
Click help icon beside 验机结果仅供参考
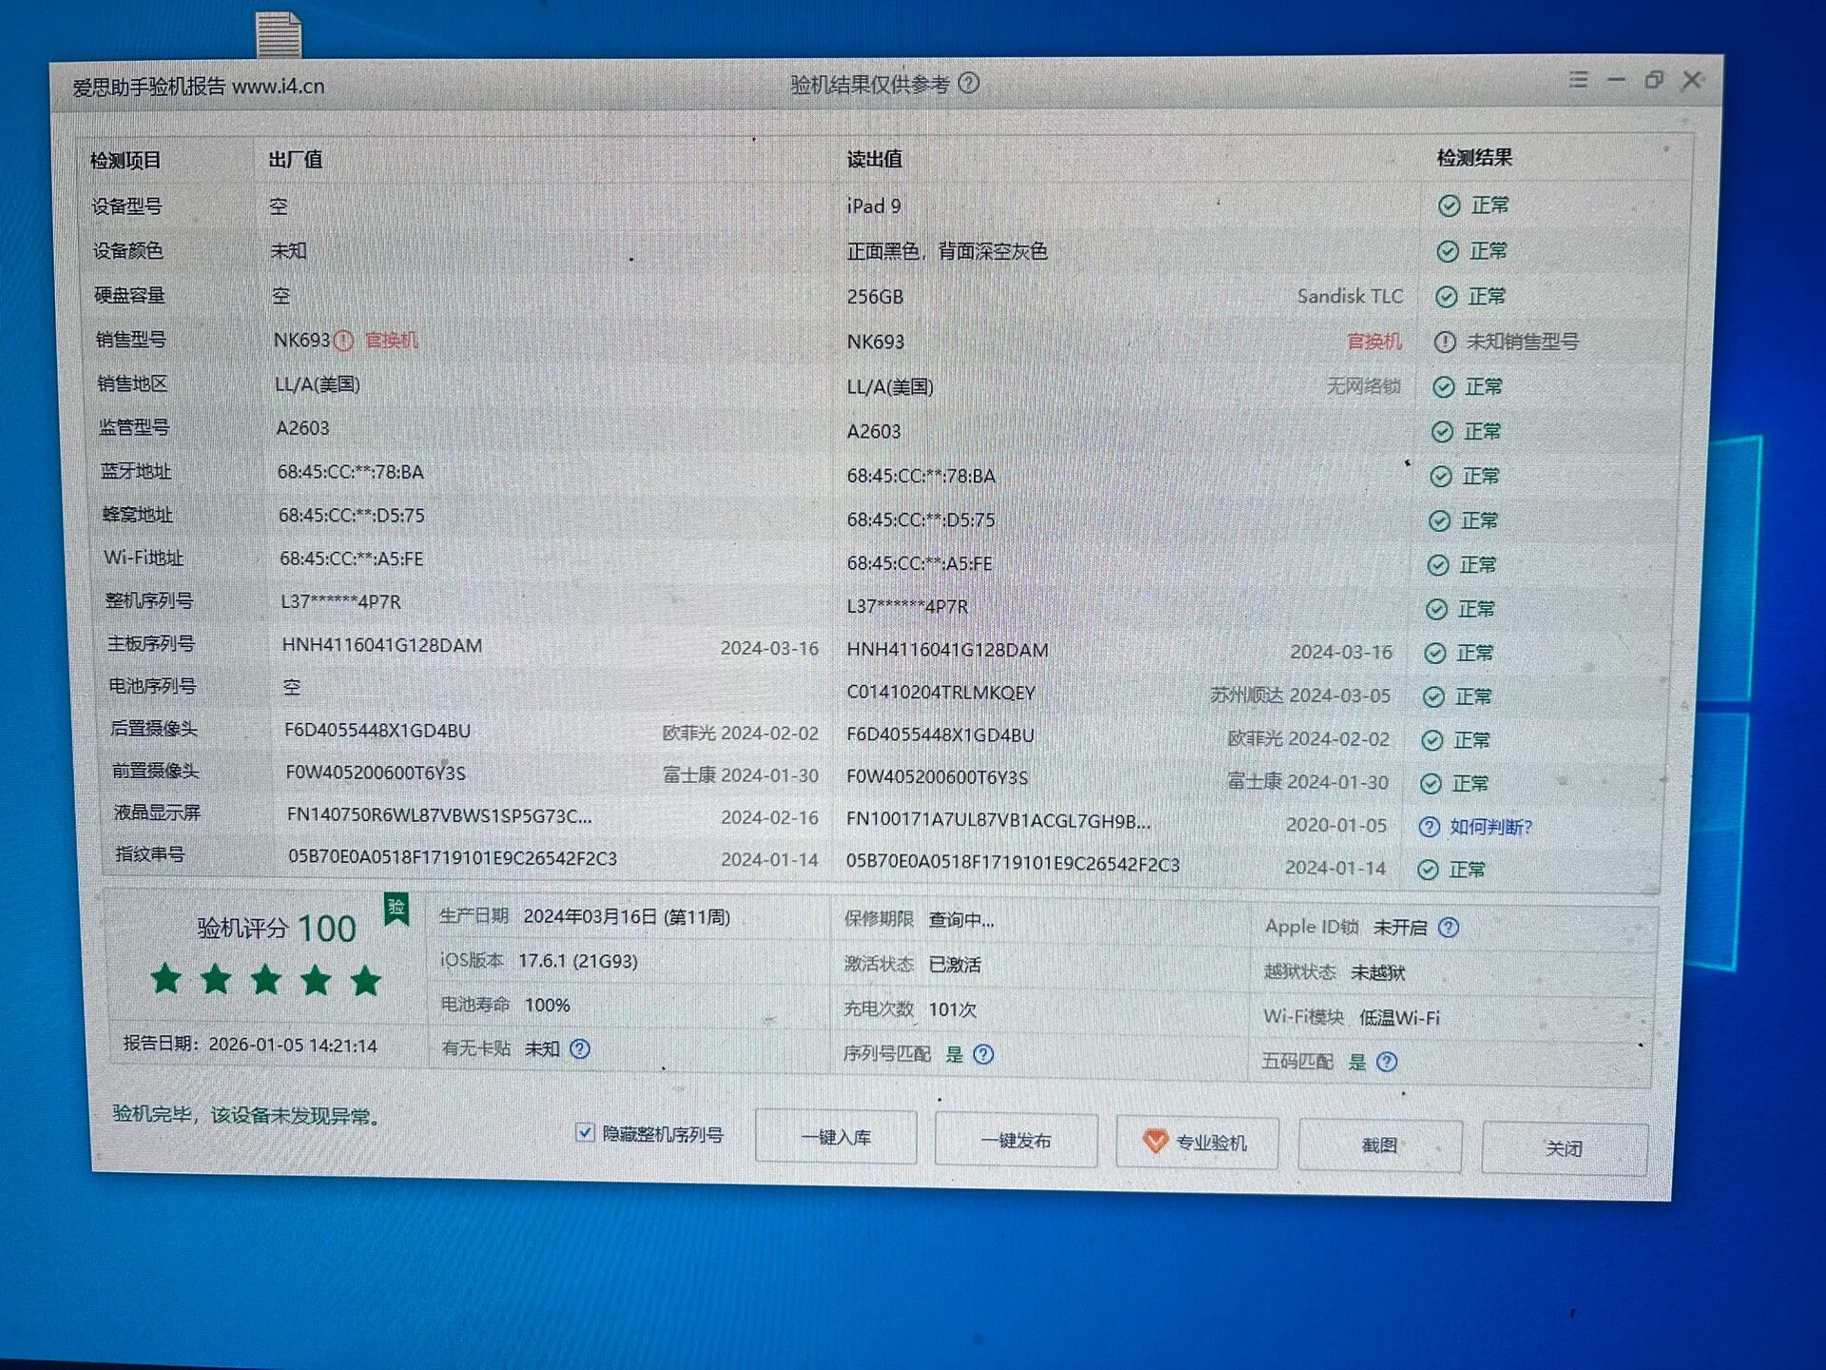tap(968, 84)
